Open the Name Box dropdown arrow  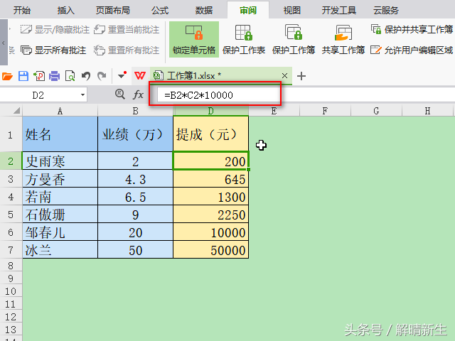click(82, 94)
